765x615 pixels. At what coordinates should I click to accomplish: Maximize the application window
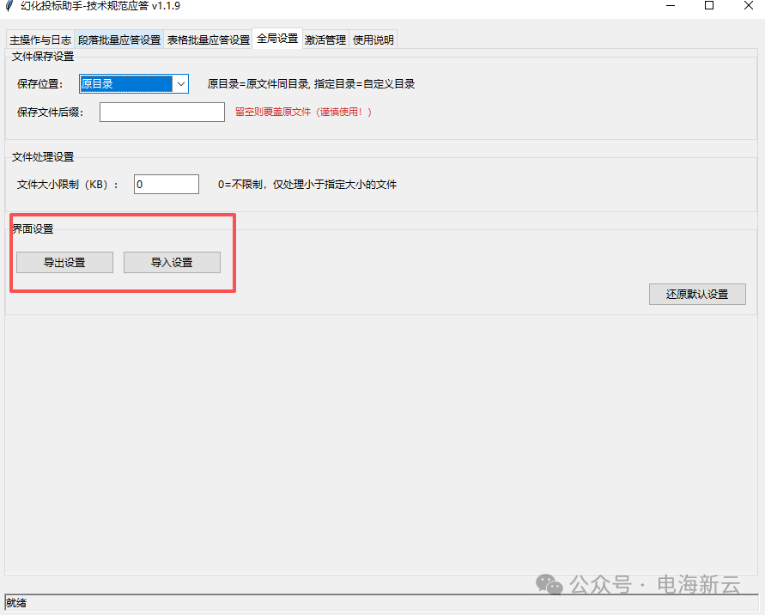click(x=709, y=6)
